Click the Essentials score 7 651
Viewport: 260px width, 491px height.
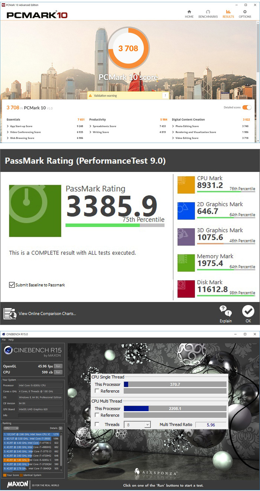click(x=81, y=120)
